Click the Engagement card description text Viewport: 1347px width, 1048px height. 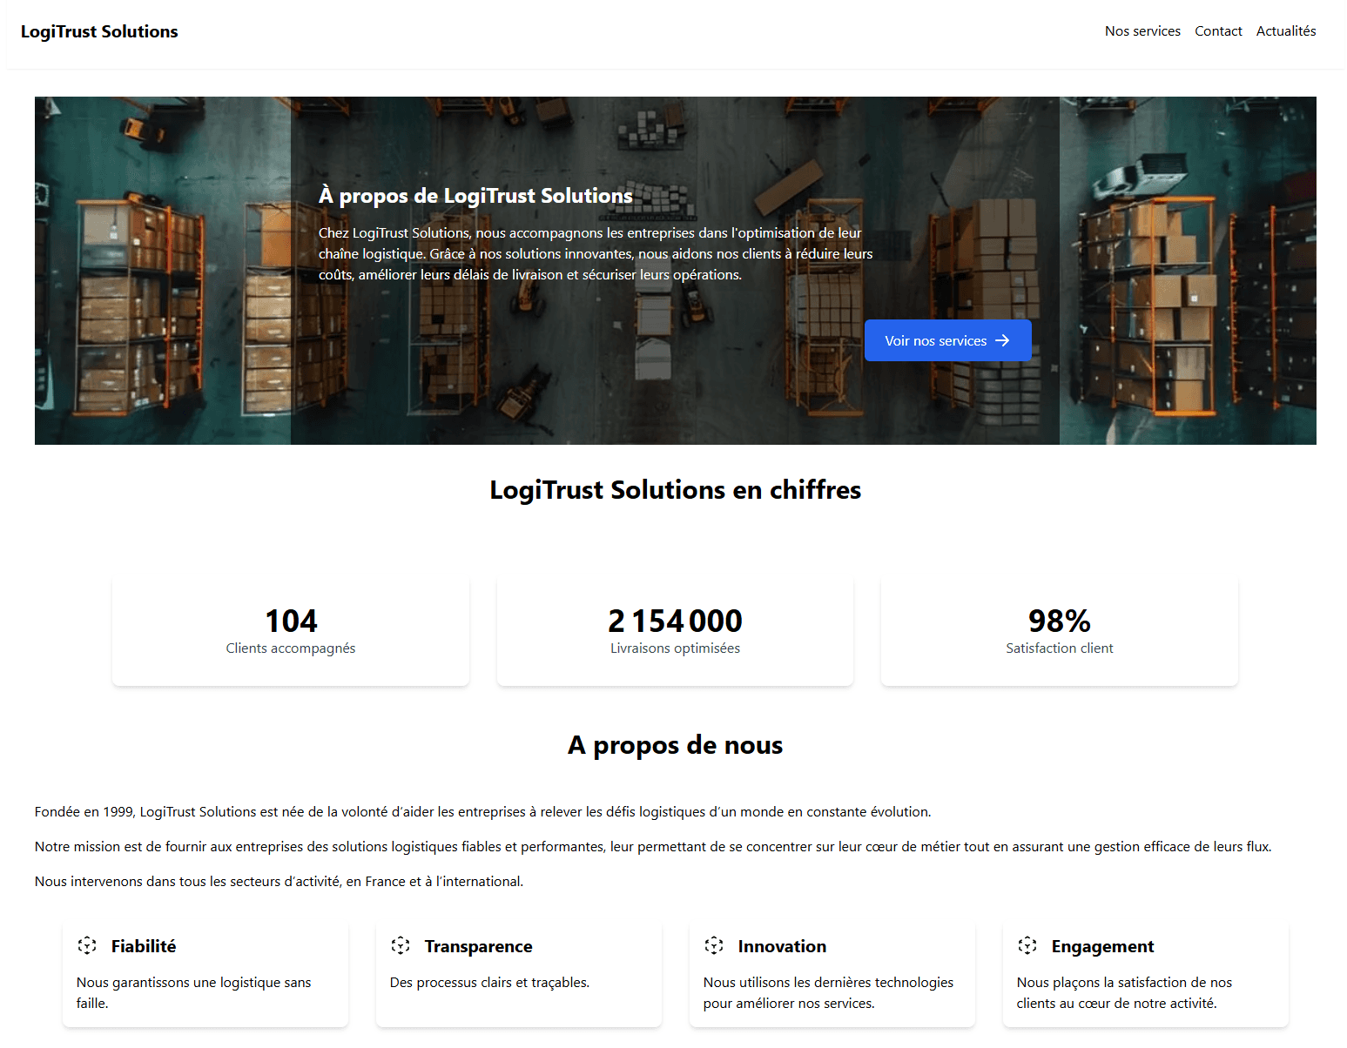[x=1124, y=992]
